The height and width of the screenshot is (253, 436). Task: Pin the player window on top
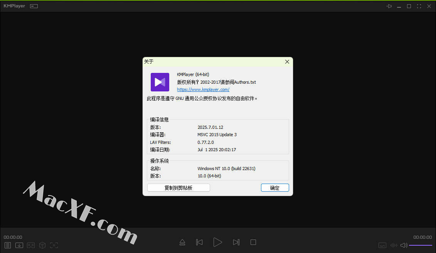pyautogui.click(x=389, y=6)
